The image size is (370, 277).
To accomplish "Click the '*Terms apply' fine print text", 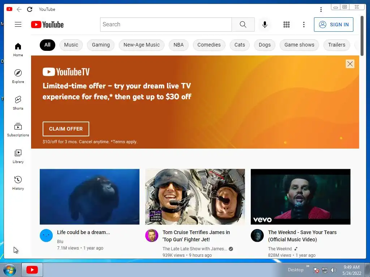I will [124, 142].
